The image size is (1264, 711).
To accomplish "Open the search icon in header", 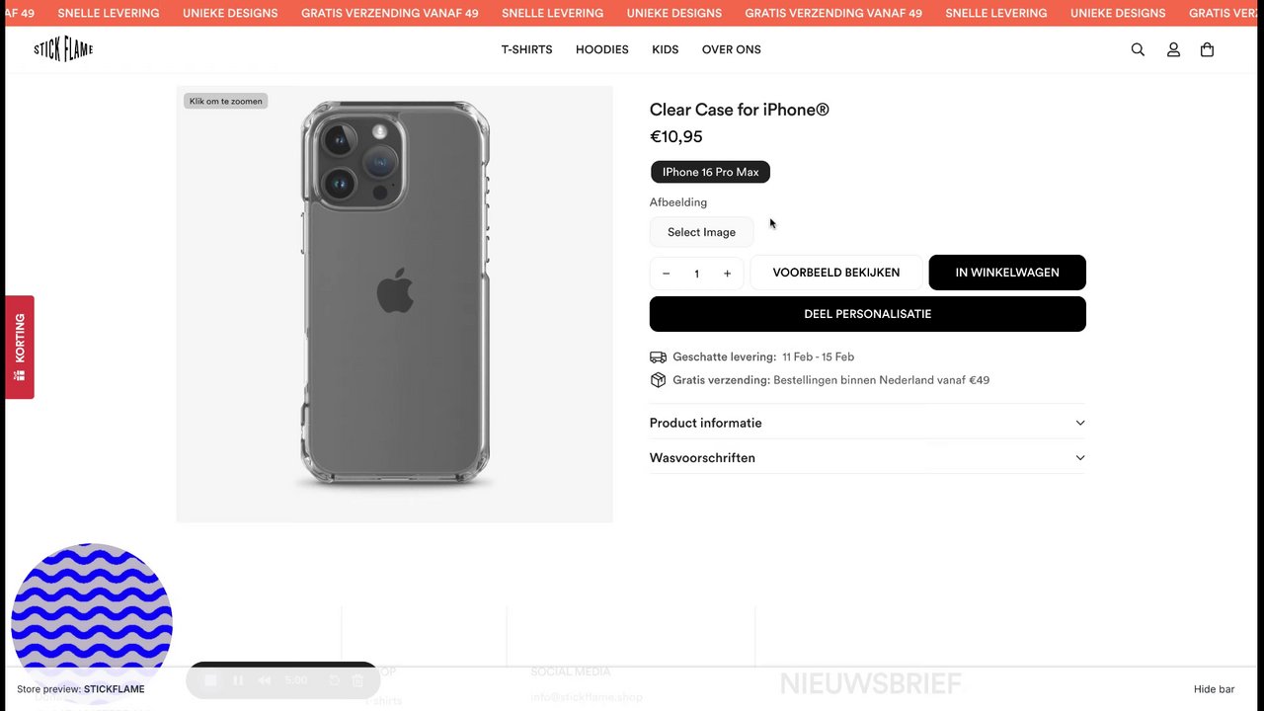I will click(x=1138, y=49).
